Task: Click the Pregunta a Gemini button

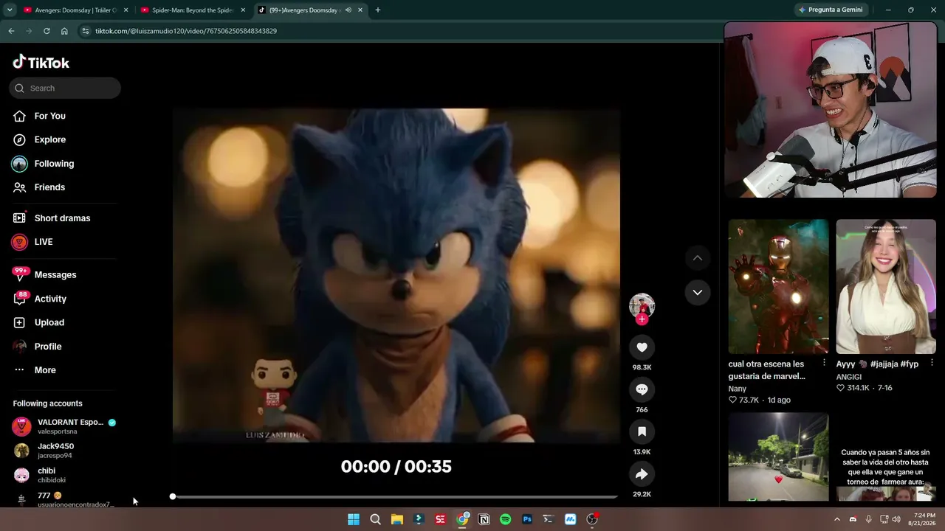Action: 831,10
